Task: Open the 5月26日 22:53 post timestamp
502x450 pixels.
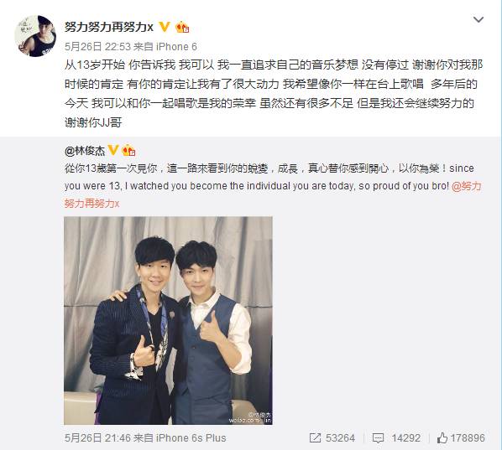Action: click(x=97, y=47)
